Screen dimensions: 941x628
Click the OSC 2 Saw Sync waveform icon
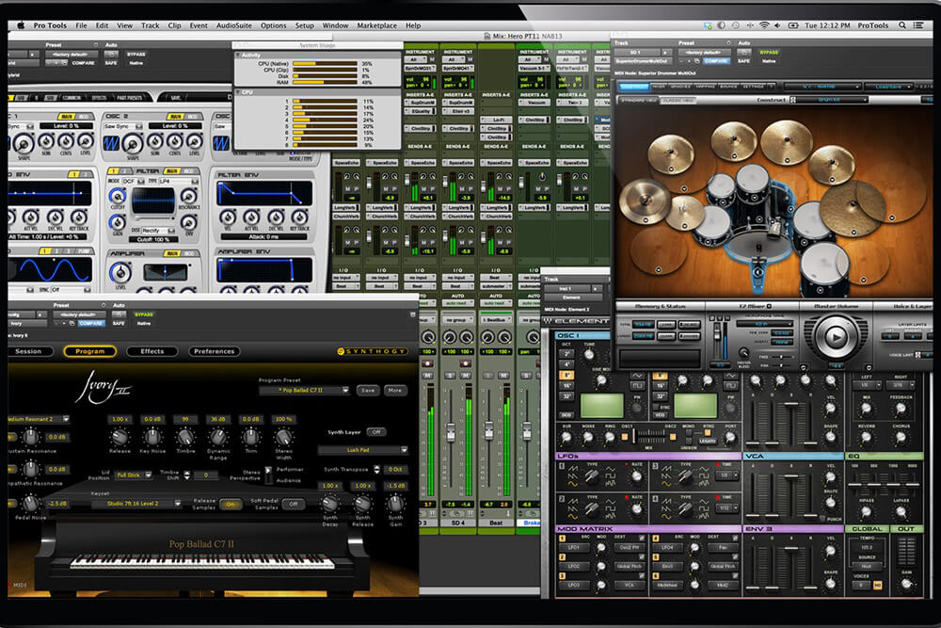pyautogui.click(x=112, y=143)
